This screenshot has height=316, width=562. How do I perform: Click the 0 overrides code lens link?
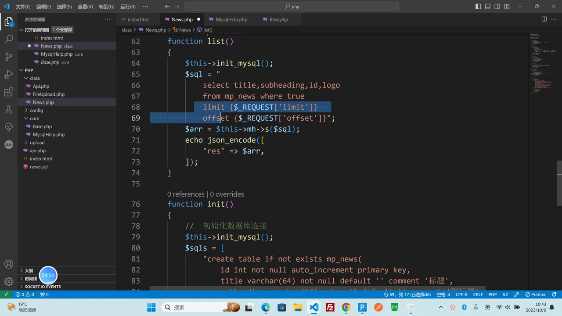227,194
